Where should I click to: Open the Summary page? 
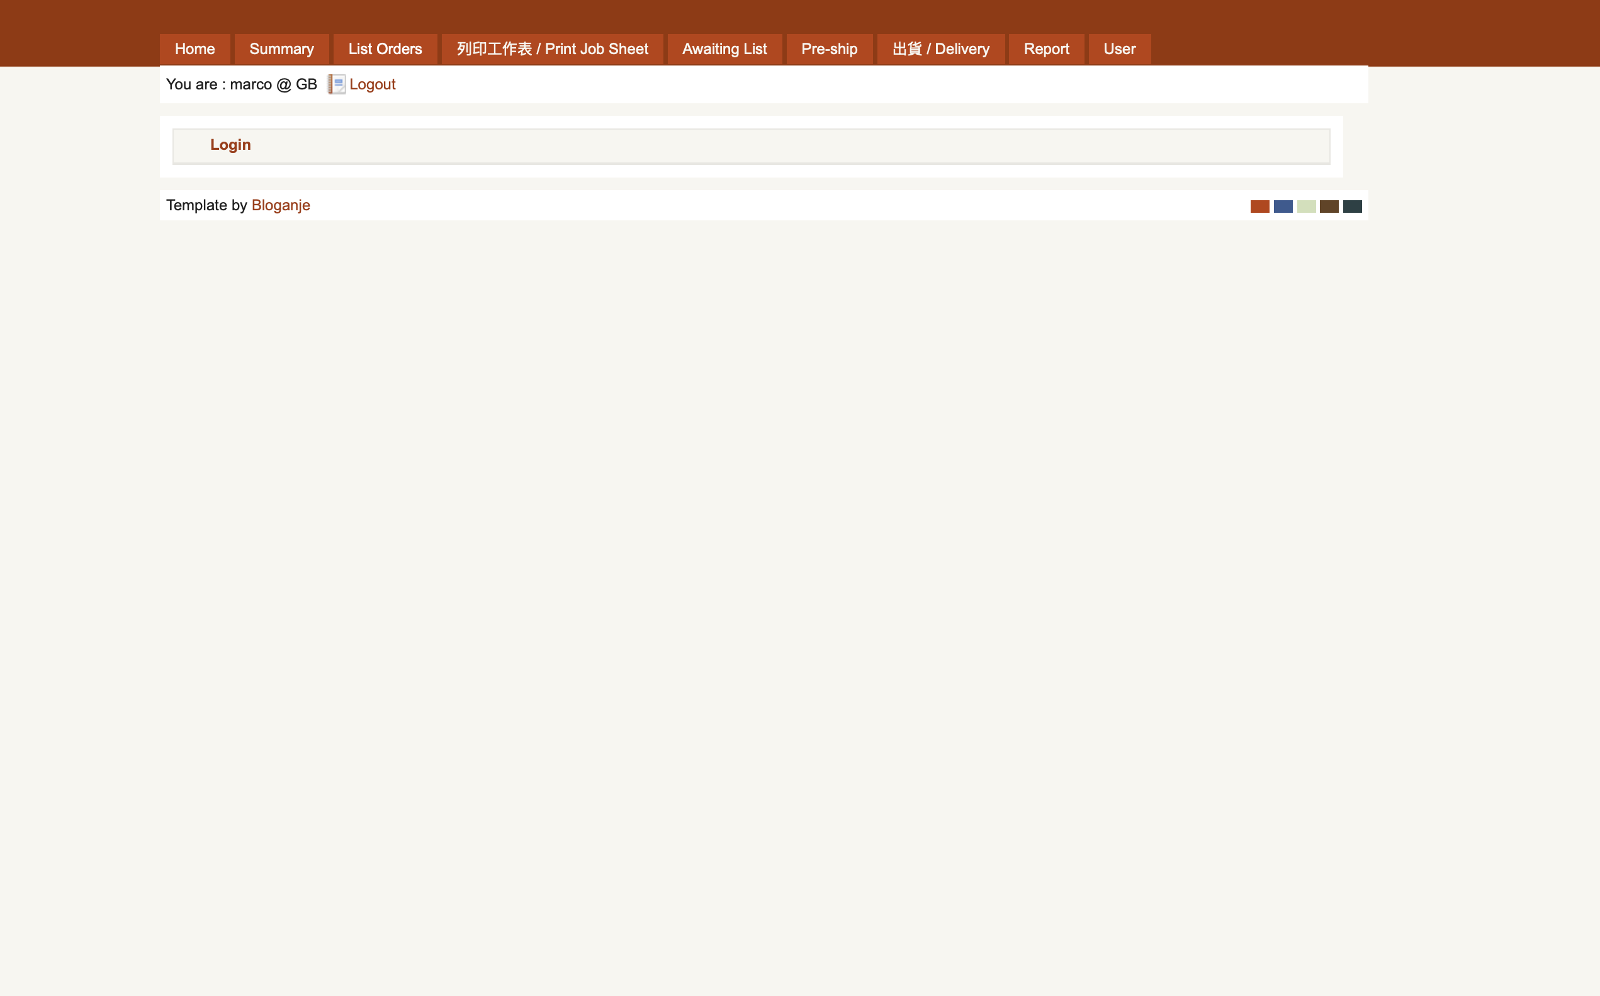point(282,48)
